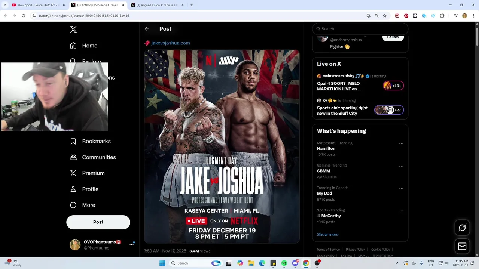Open Discord from the taskbar
Image resolution: width=479 pixels, height=269 pixels.
(x=295, y=263)
